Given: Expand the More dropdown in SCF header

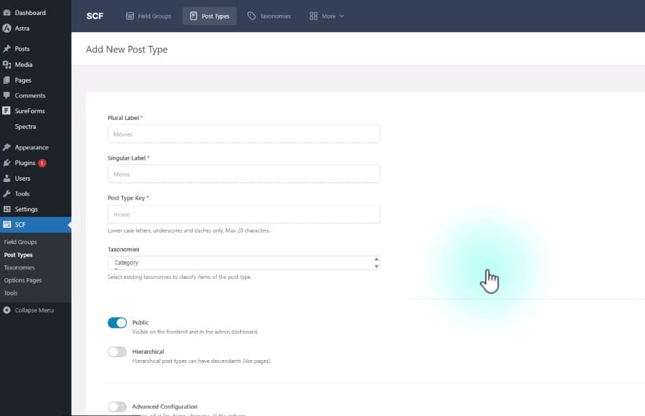Looking at the screenshot, I should click(x=327, y=16).
